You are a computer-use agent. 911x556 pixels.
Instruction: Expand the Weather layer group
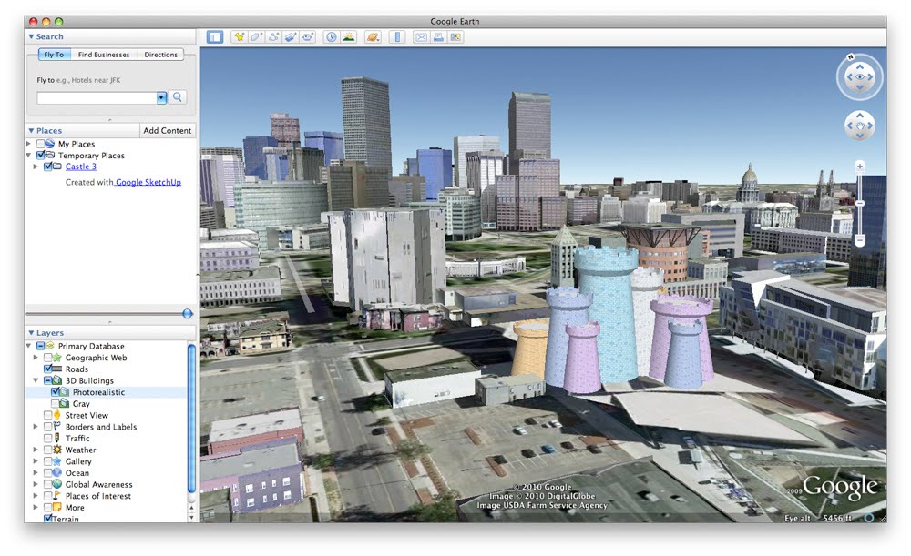(x=36, y=450)
